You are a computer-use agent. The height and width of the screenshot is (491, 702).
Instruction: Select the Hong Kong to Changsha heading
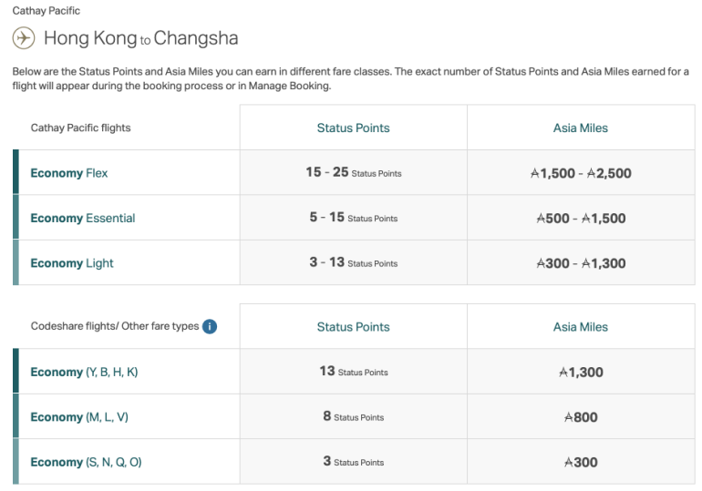(x=140, y=38)
